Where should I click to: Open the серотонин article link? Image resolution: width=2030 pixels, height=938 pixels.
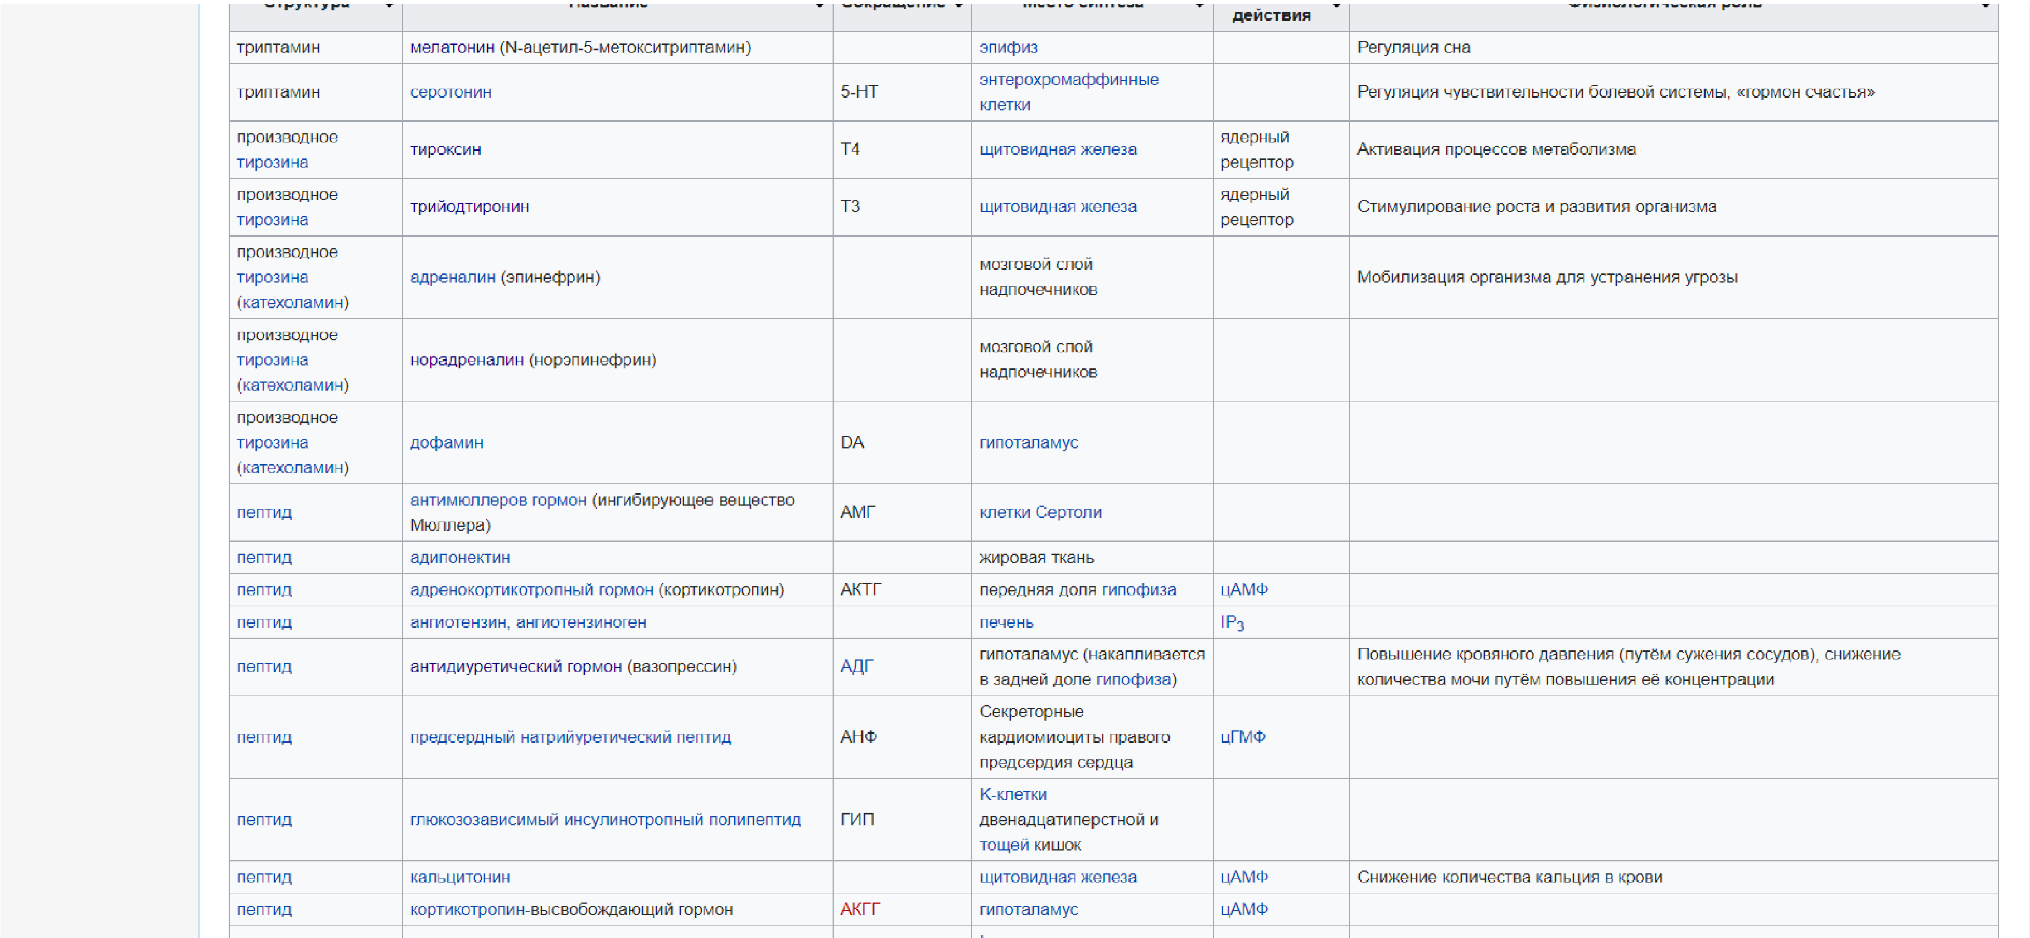pyautogui.click(x=450, y=92)
